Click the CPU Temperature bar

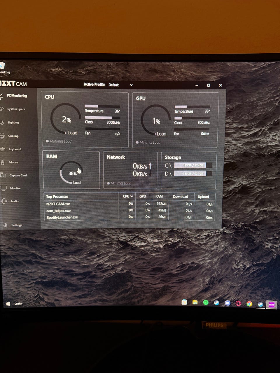click(x=102, y=106)
